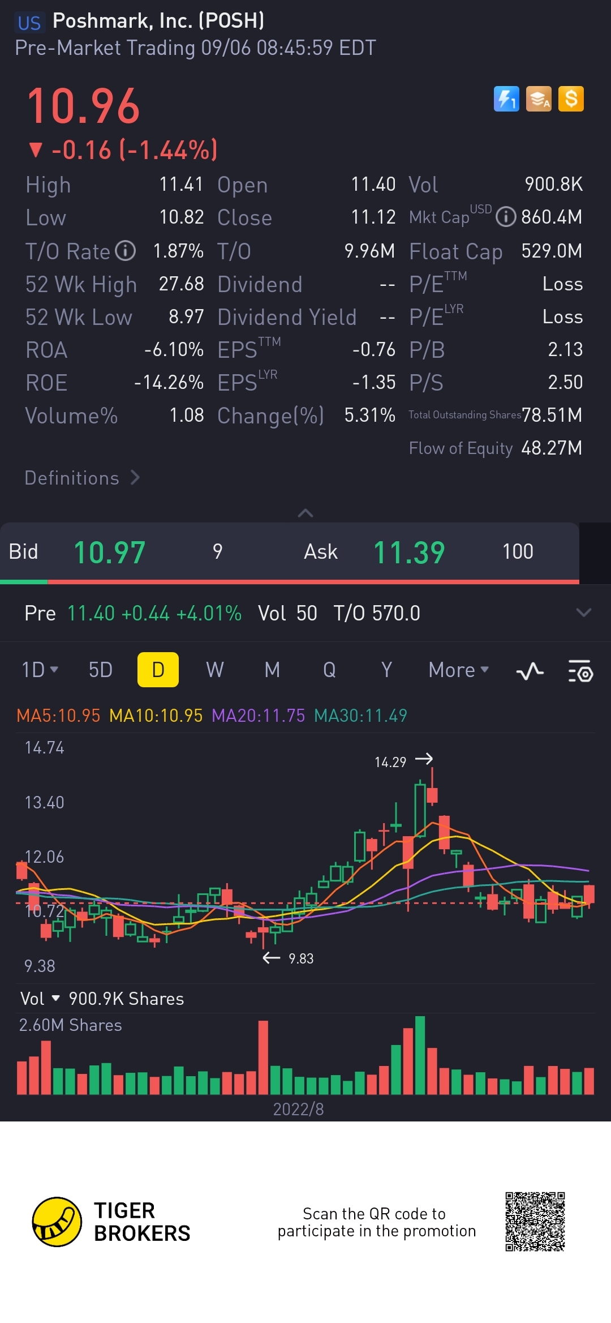The height and width of the screenshot is (1323, 611).
Task: Tap the 2022/8 date axis label
Action: 298,1109
